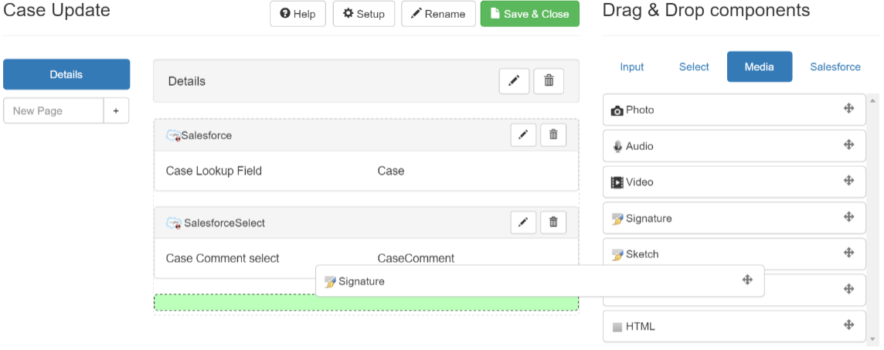Remove the SalesforceSelect component trash icon

(553, 223)
